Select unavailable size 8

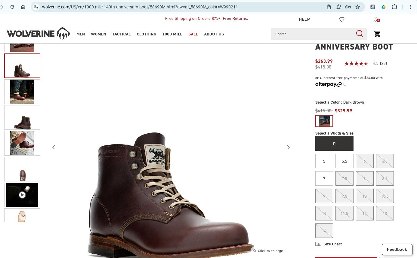(365, 179)
